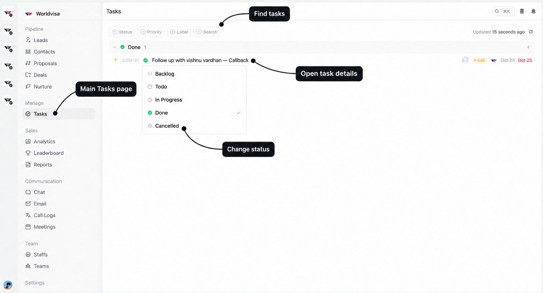This screenshot has height=293, width=543.
Task: Click the Search filter field
Action: [x=207, y=32]
